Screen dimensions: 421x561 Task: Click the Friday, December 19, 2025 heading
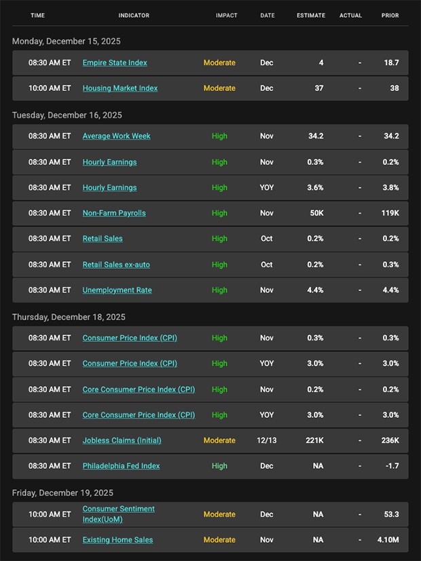point(62,493)
